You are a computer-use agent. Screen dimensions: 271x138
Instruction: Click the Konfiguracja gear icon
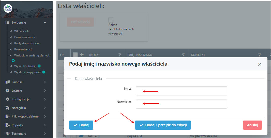click(7, 99)
